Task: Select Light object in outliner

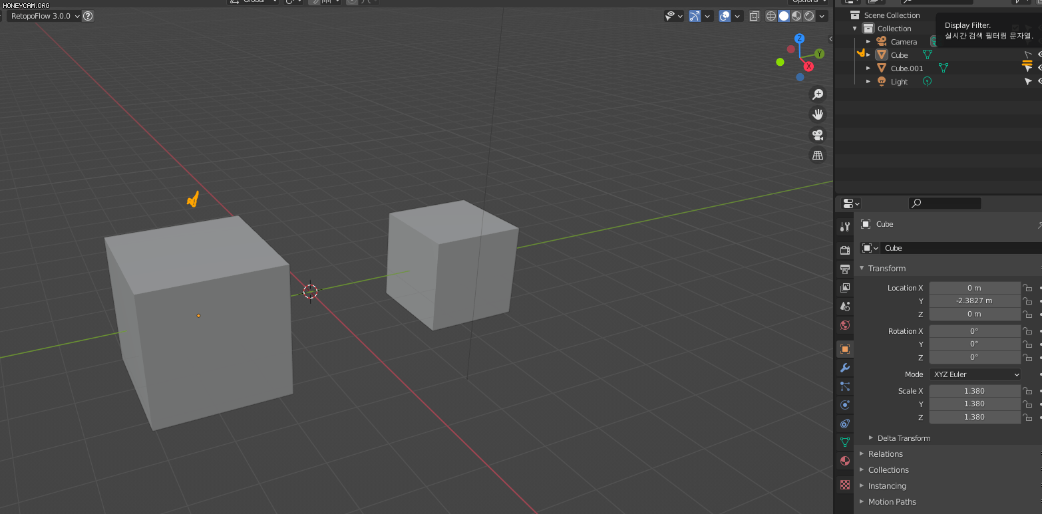Action: (x=899, y=82)
